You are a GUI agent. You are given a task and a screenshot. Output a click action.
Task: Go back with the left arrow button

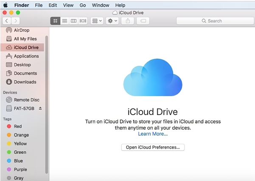click(x=7, y=21)
